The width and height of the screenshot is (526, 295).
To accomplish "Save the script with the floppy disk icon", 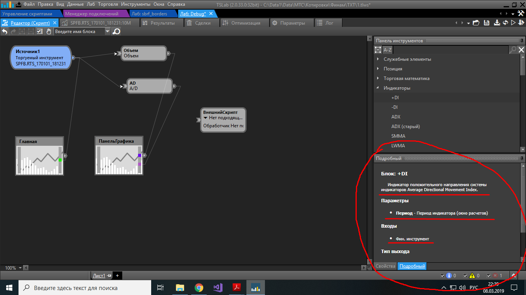I will tap(487, 23).
